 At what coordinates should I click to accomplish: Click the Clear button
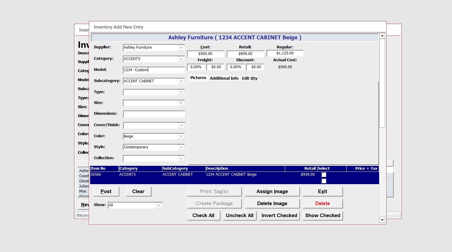click(138, 192)
